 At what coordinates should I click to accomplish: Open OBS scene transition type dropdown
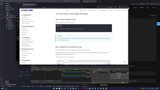click(x=100, y=71)
